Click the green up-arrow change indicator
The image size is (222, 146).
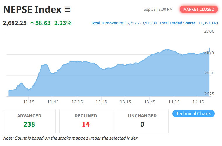32,23
